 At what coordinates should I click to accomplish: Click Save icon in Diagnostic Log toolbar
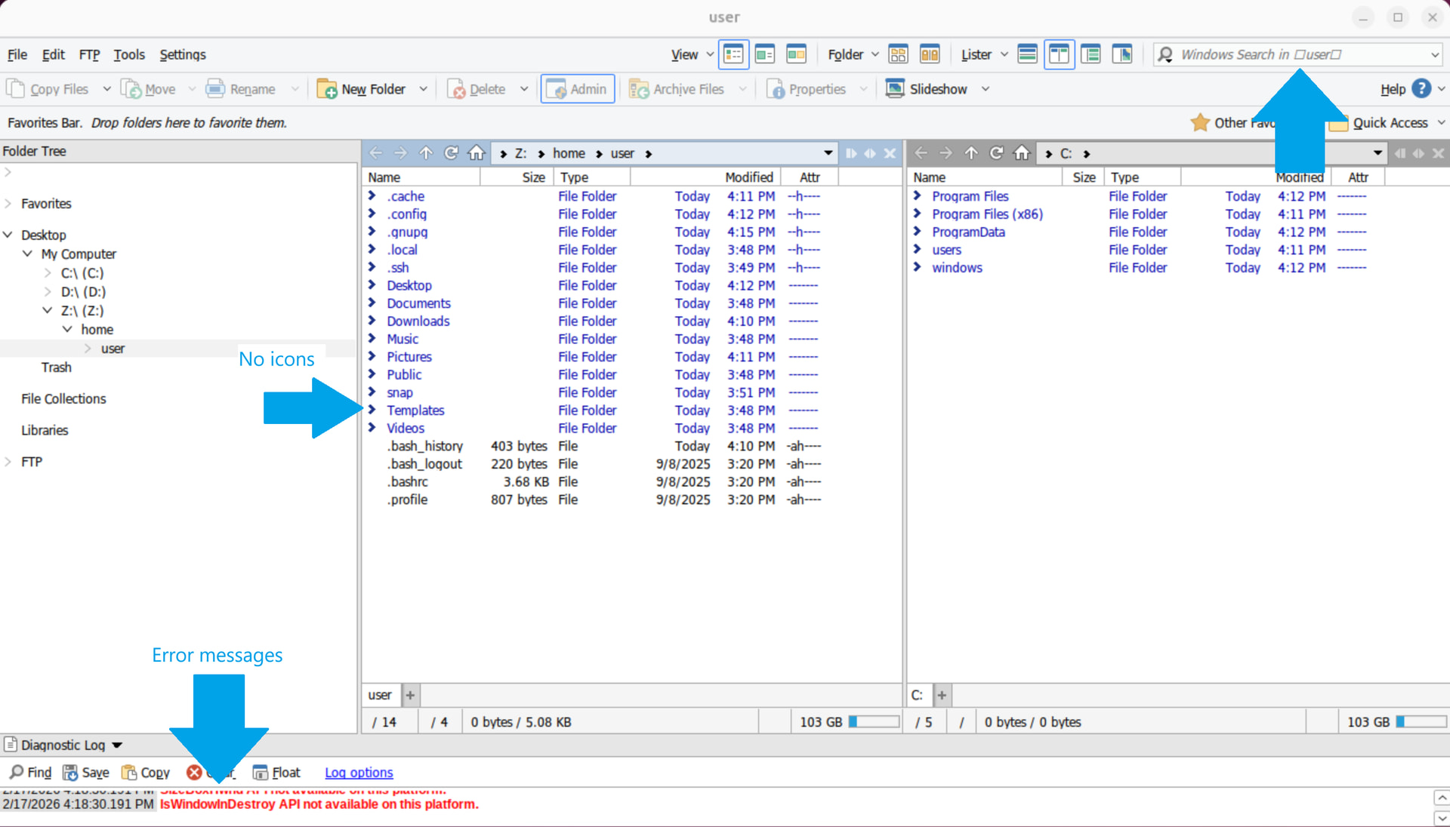[x=70, y=773]
